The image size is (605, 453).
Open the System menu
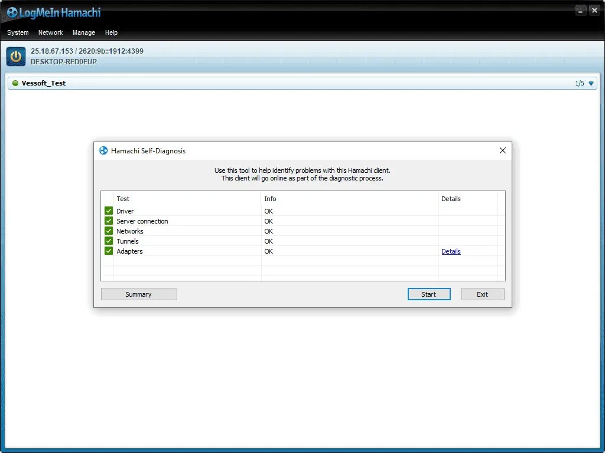coord(18,33)
